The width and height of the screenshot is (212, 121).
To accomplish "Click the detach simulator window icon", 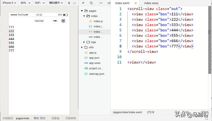I will pyautogui.click(x=75, y=3).
